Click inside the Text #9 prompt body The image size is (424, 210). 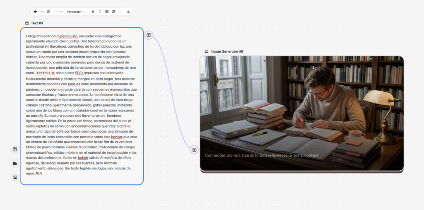point(82,106)
